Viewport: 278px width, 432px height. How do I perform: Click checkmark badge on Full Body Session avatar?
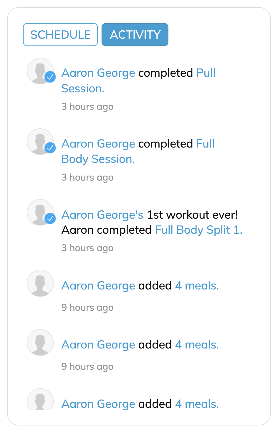(50, 148)
